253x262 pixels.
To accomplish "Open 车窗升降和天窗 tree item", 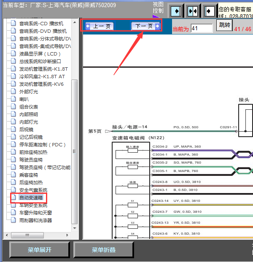I will tap(36, 213).
